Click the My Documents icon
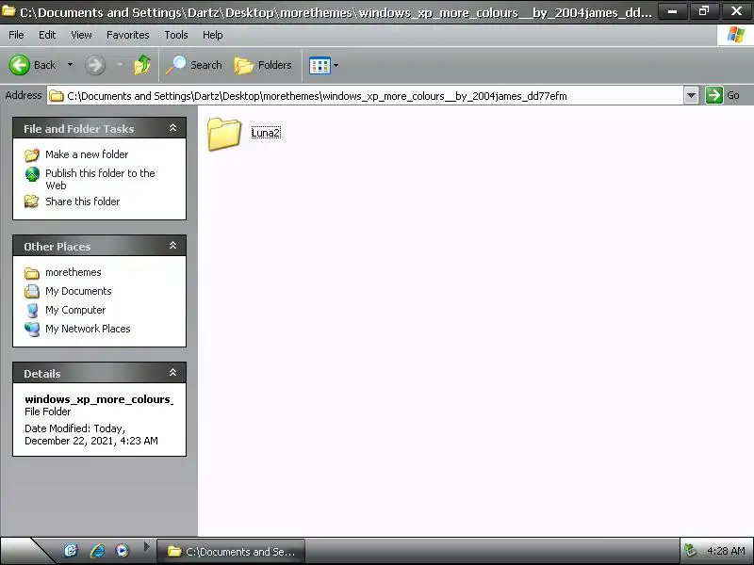 pyautogui.click(x=32, y=291)
